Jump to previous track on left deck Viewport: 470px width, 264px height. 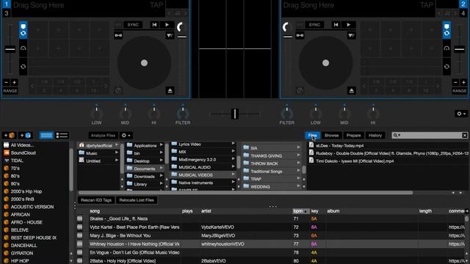154,25
